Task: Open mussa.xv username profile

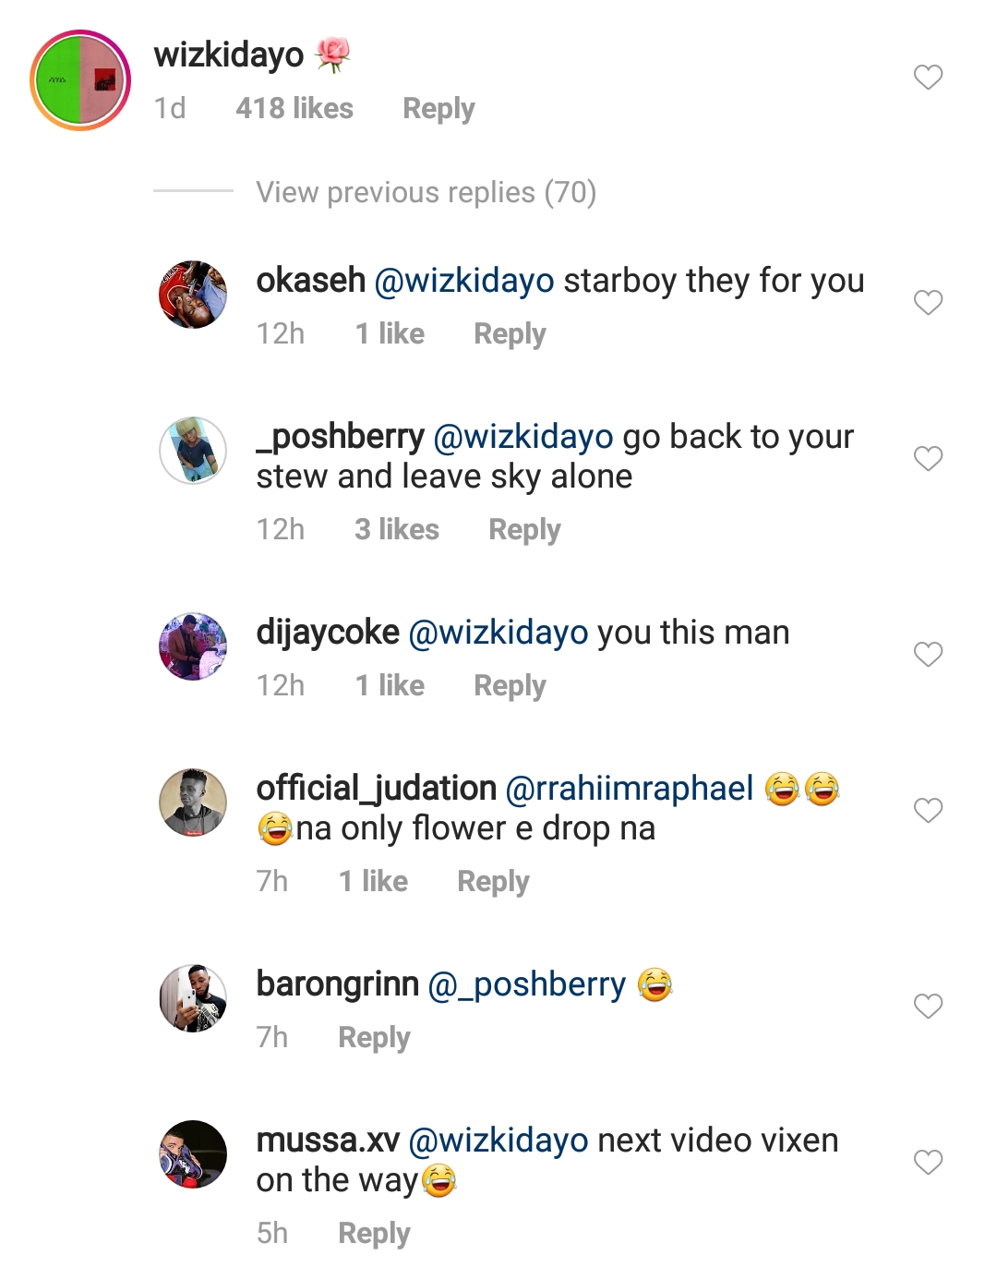Action: (x=328, y=1140)
